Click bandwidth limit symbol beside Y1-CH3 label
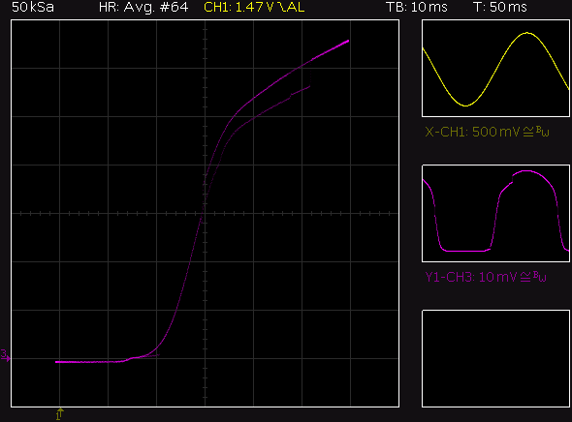The height and width of the screenshot is (422, 572). (540, 277)
